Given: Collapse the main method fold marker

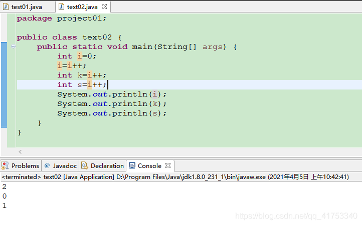Looking at the screenshot, I should coord(13,46).
